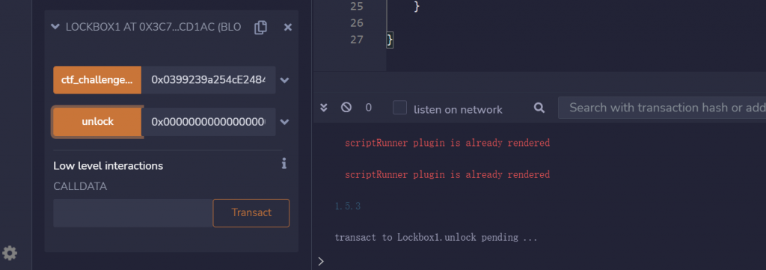Clear the terminal console
This screenshot has height=270, width=766.
(346, 108)
